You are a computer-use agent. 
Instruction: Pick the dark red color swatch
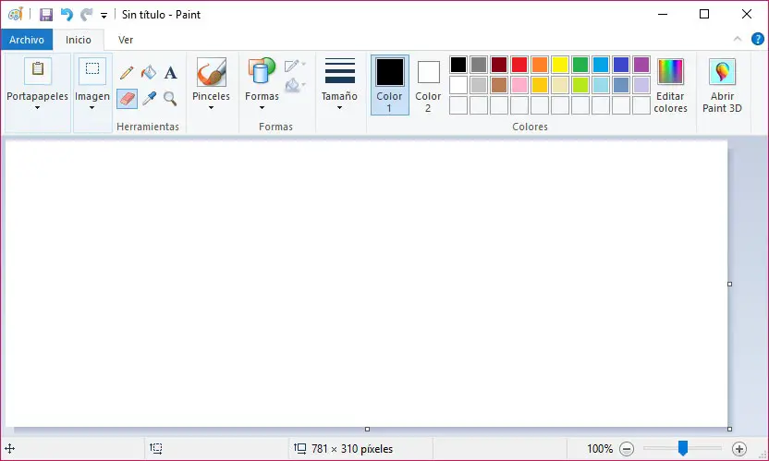coord(499,65)
